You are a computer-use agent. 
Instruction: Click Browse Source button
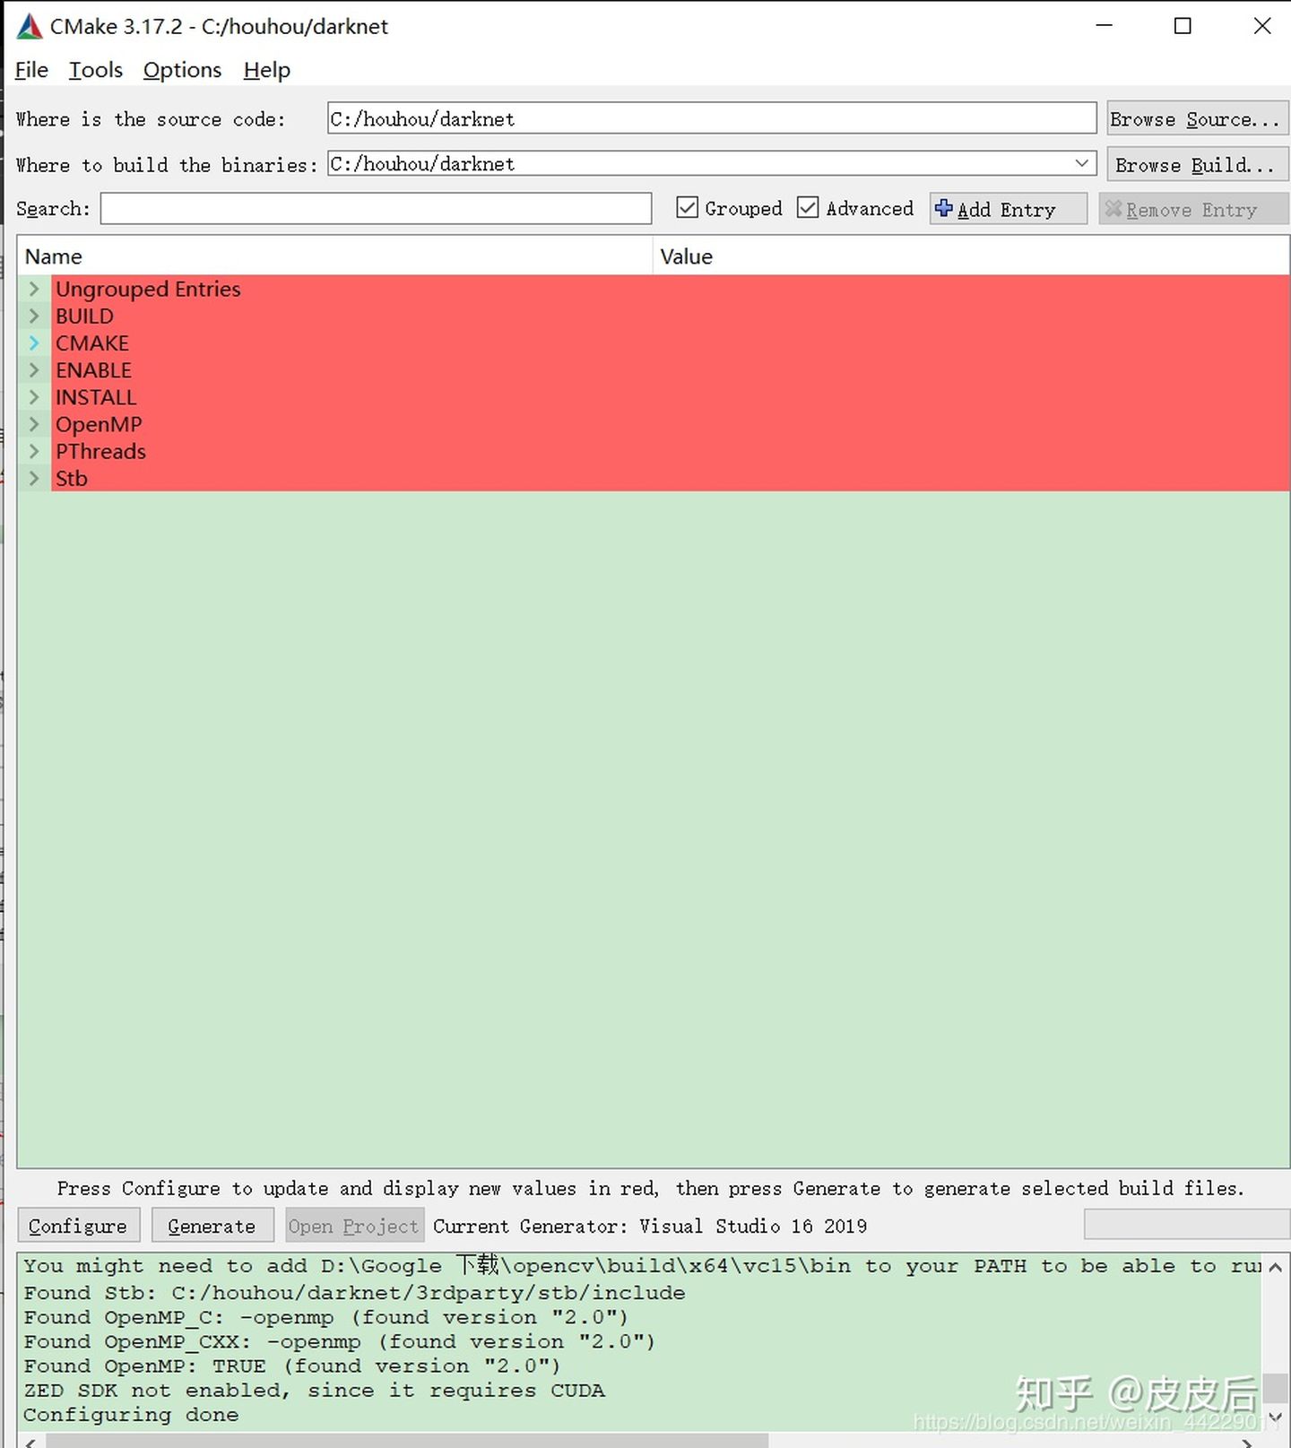pos(1196,119)
